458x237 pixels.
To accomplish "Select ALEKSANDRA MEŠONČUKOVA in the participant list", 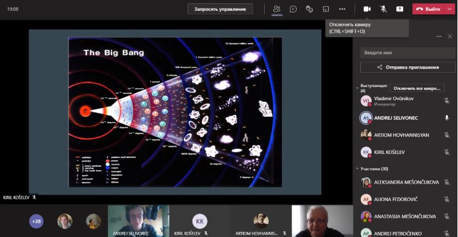I will tap(406, 182).
